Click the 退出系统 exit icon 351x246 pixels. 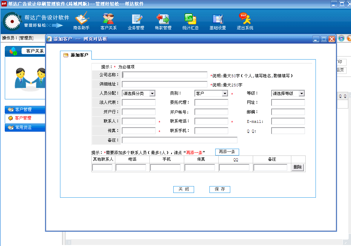point(245,21)
